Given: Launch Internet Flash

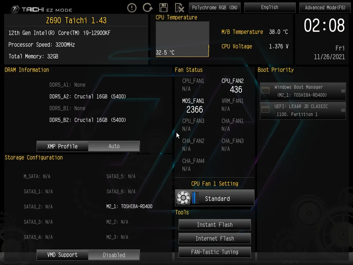Looking at the screenshot, I should [215, 238].
